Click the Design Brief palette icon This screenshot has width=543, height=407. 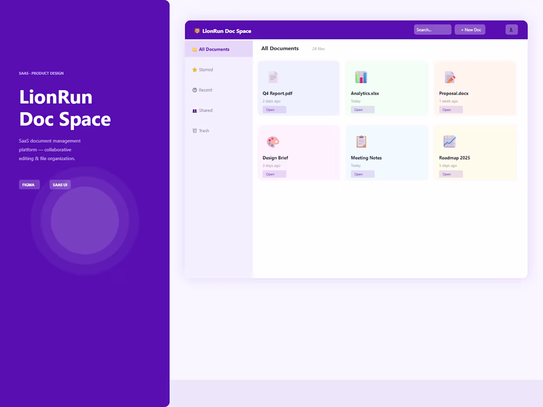[273, 142]
